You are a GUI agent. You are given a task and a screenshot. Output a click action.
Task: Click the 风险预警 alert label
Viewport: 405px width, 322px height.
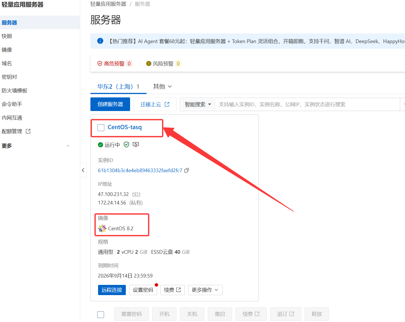163,63
